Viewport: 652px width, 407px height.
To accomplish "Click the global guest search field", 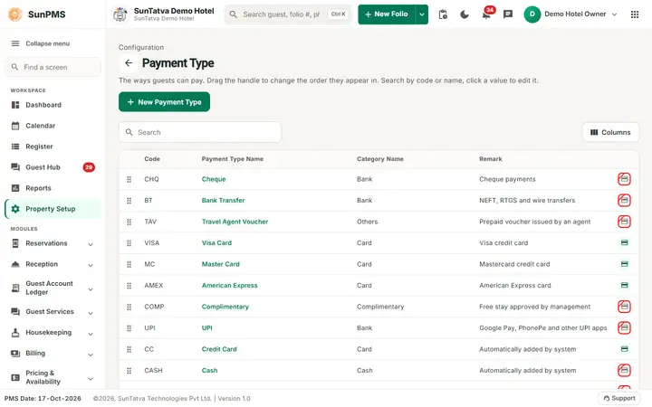I will point(288,14).
